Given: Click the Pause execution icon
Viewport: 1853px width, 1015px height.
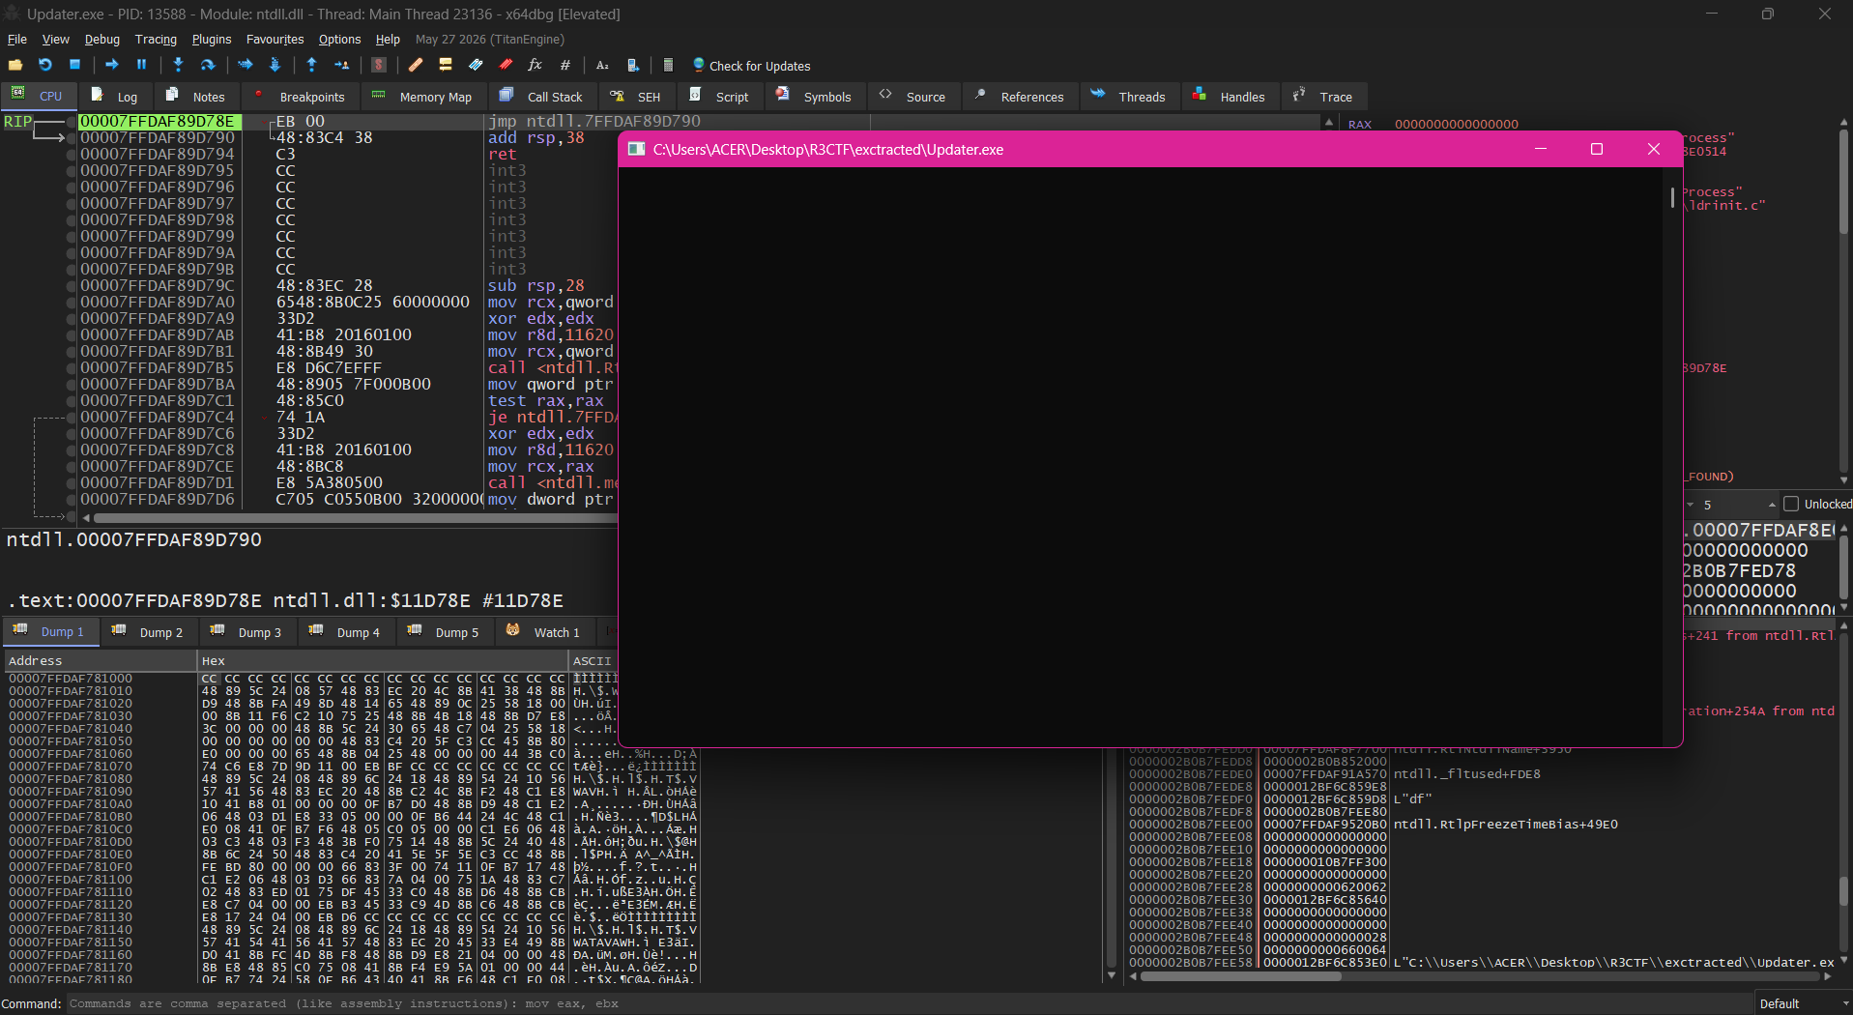Looking at the screenshot, I should point(141,65).
